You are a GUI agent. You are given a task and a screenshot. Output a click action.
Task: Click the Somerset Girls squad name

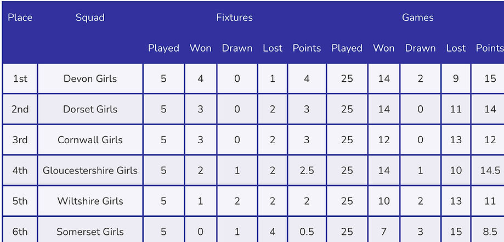click(90, 232)
